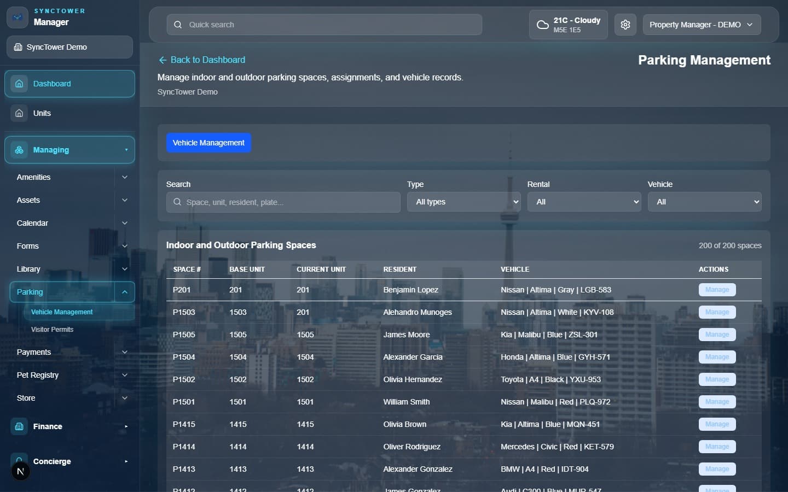Focus the space, unit, resident search field
Image resolution: width=788 pixels, height=492 pixels.
(x=283, y=202)
